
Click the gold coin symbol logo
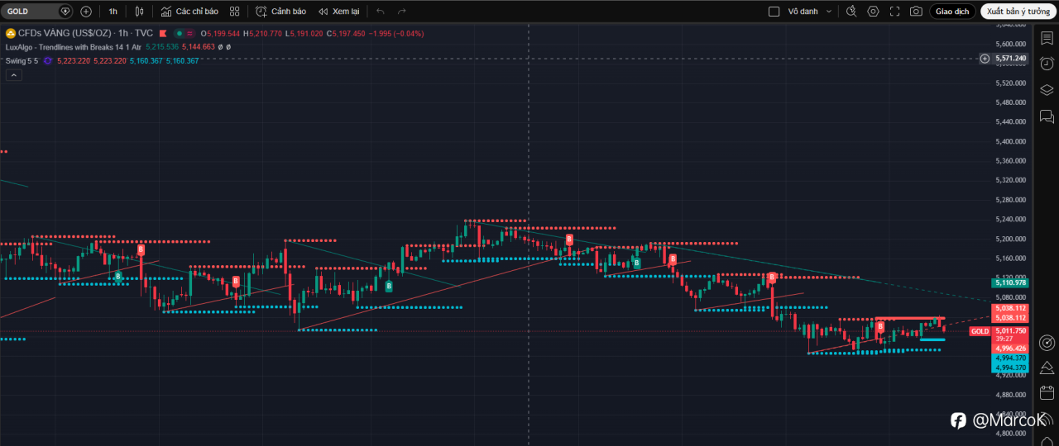point(11,33)
